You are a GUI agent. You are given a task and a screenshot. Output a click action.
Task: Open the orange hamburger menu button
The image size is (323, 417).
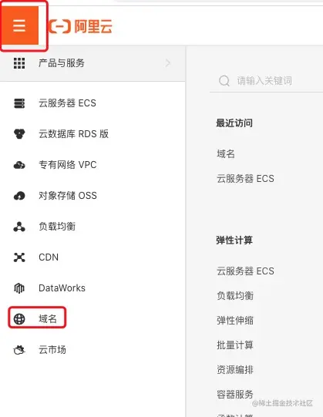[x=19, y=25]
